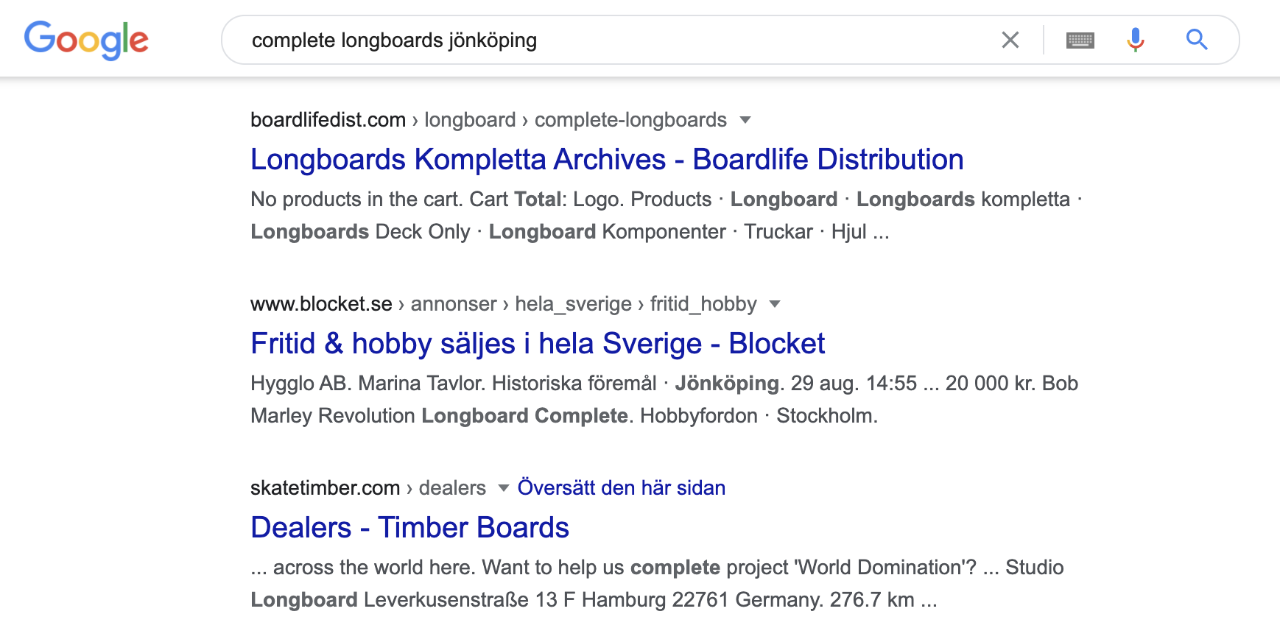
Task: Click snippet text 'Marley Revolution Longboard Complete'
Action: [439, 416]
